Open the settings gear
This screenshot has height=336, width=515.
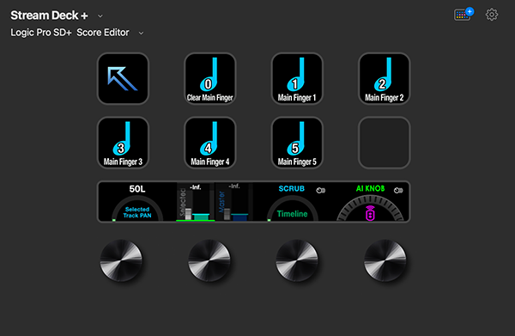(492, 15)
